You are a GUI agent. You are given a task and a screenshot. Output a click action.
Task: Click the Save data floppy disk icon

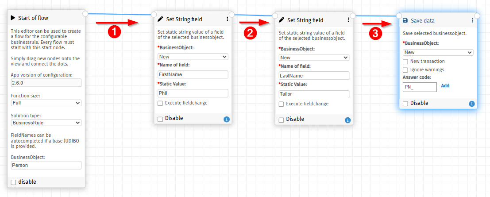coord(405,20)
